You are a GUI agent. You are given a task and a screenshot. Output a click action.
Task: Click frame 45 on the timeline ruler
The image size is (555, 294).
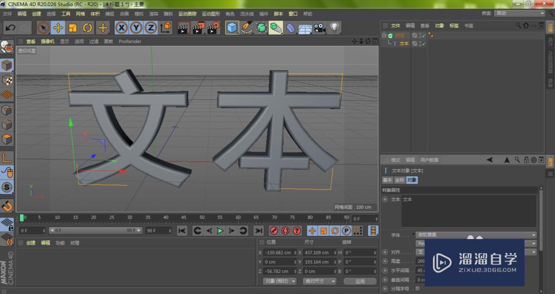183,217
